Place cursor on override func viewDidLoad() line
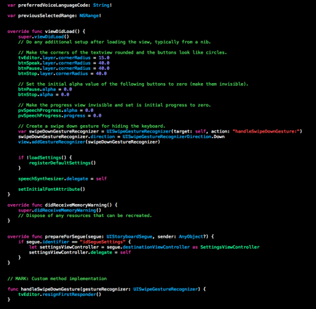 (x=46, y=32)
